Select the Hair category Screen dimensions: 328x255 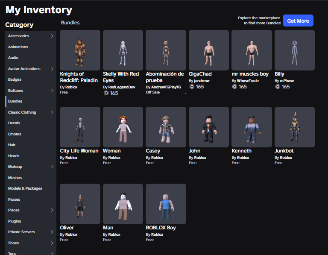point(31,145)
